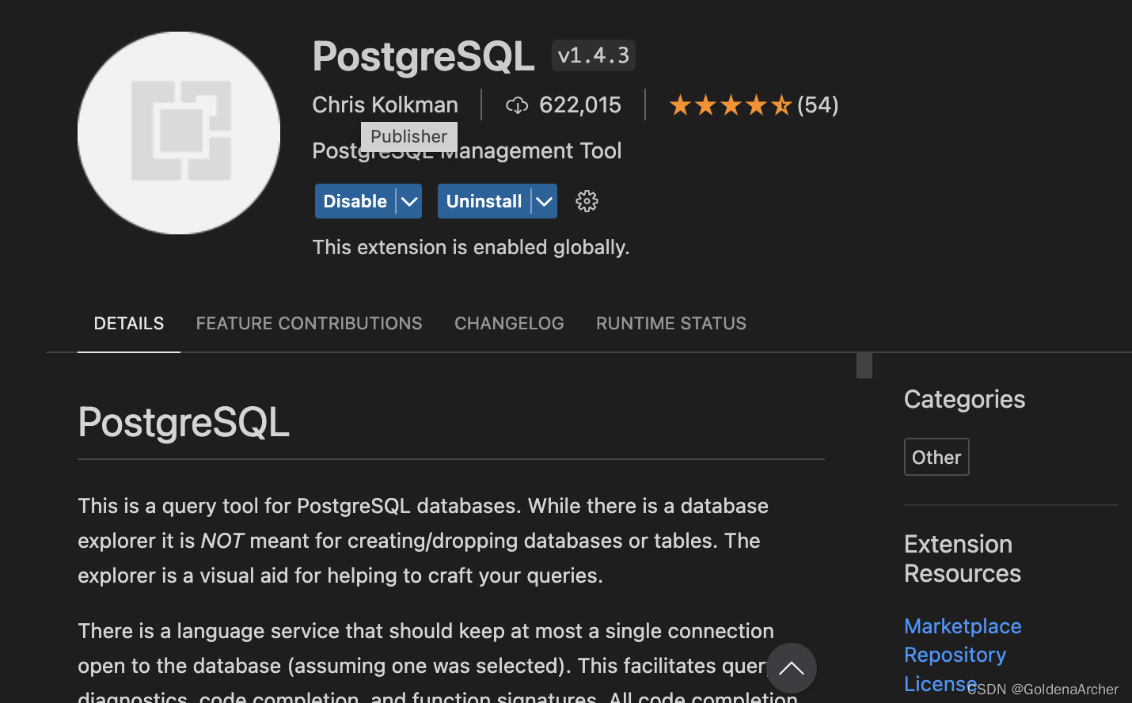Switch to the FEATURE CONTRIBUTIONS tab
Image resolution: width=1132 pixels, height=703 pixels.
pyautogui.click(x=309, y=323)
